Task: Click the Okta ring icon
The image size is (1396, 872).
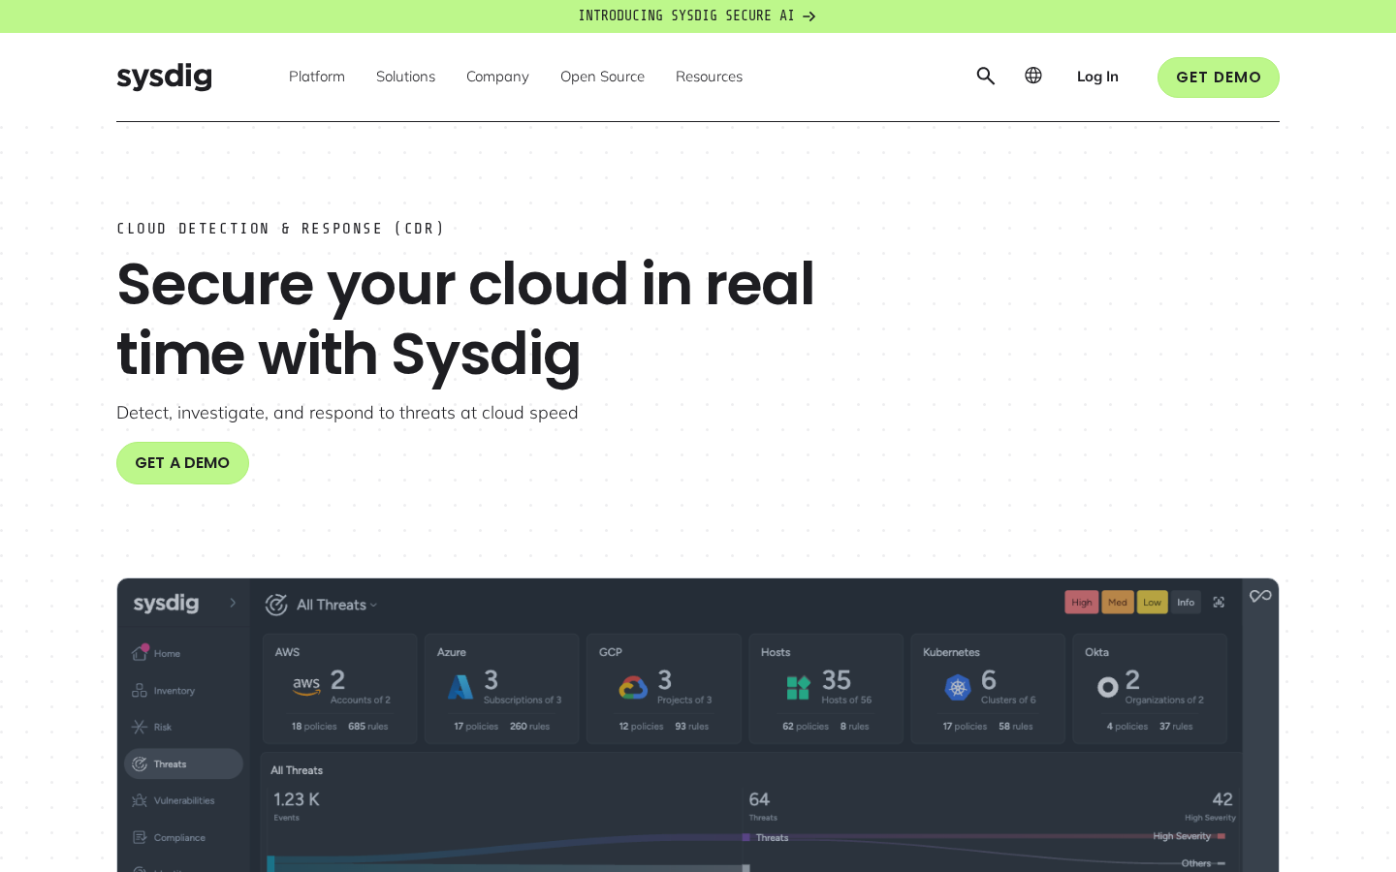Action: click(x=1108, y=687)
